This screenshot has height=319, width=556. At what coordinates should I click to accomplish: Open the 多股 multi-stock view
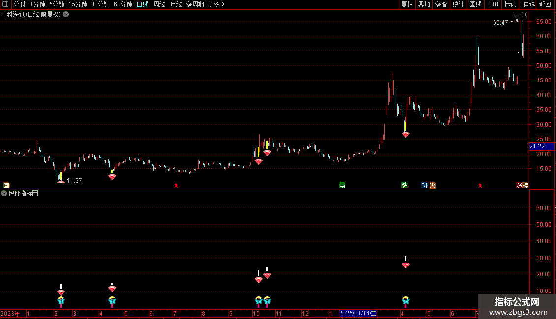pos(441,4)
